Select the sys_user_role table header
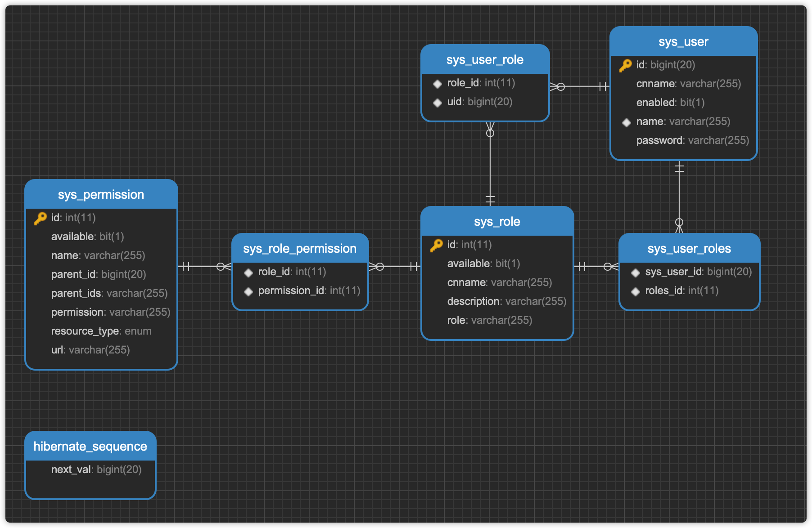Screen dimensions: 812x528 [x=485, y=59]
